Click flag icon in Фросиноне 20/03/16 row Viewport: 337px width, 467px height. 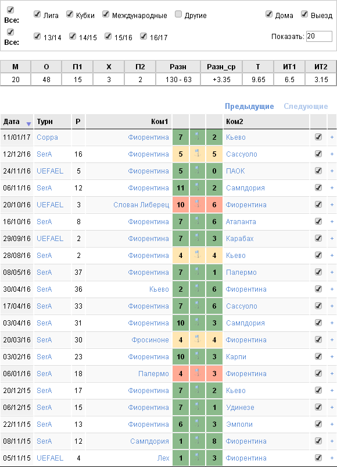click(198, 339)
